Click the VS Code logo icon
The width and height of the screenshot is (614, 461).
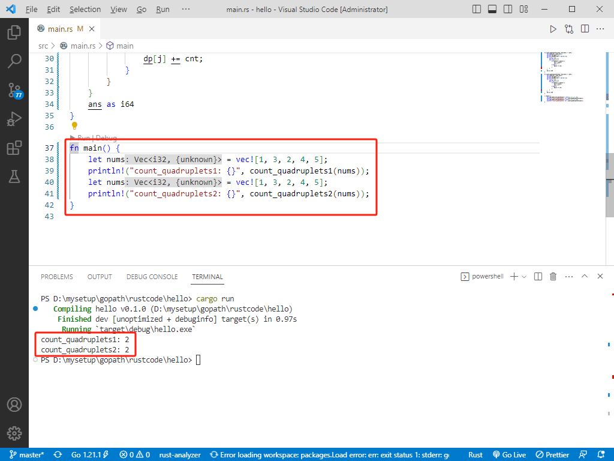coord(11,9)
